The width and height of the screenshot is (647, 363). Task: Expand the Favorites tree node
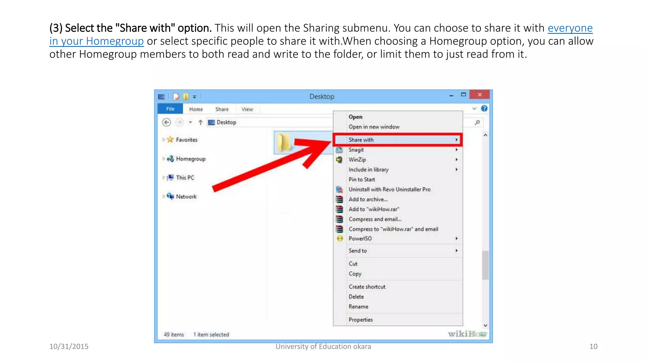coord(163,140)
